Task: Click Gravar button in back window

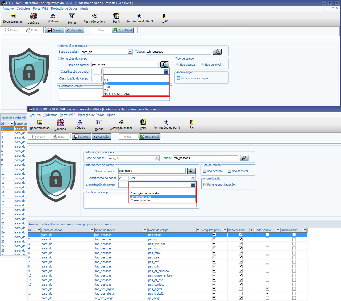Action: point(55,30)
